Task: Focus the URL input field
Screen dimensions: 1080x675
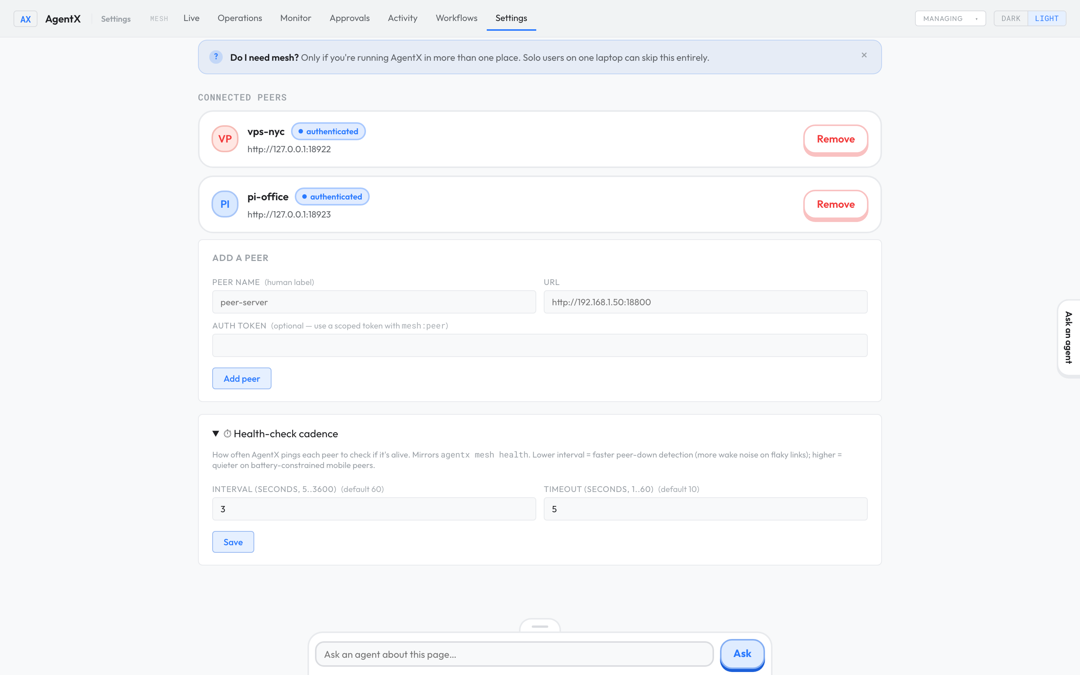Action: coord(705,302)
